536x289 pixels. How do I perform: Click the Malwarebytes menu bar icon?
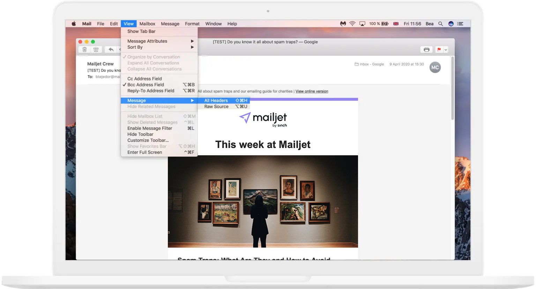click(x=343, y=24)
